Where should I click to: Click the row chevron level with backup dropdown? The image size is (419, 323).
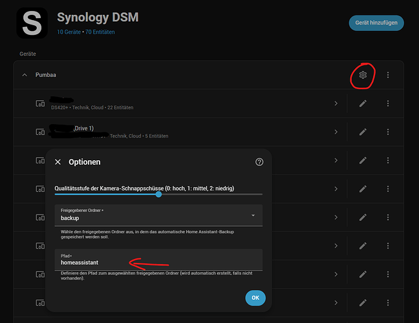point(336,218)
